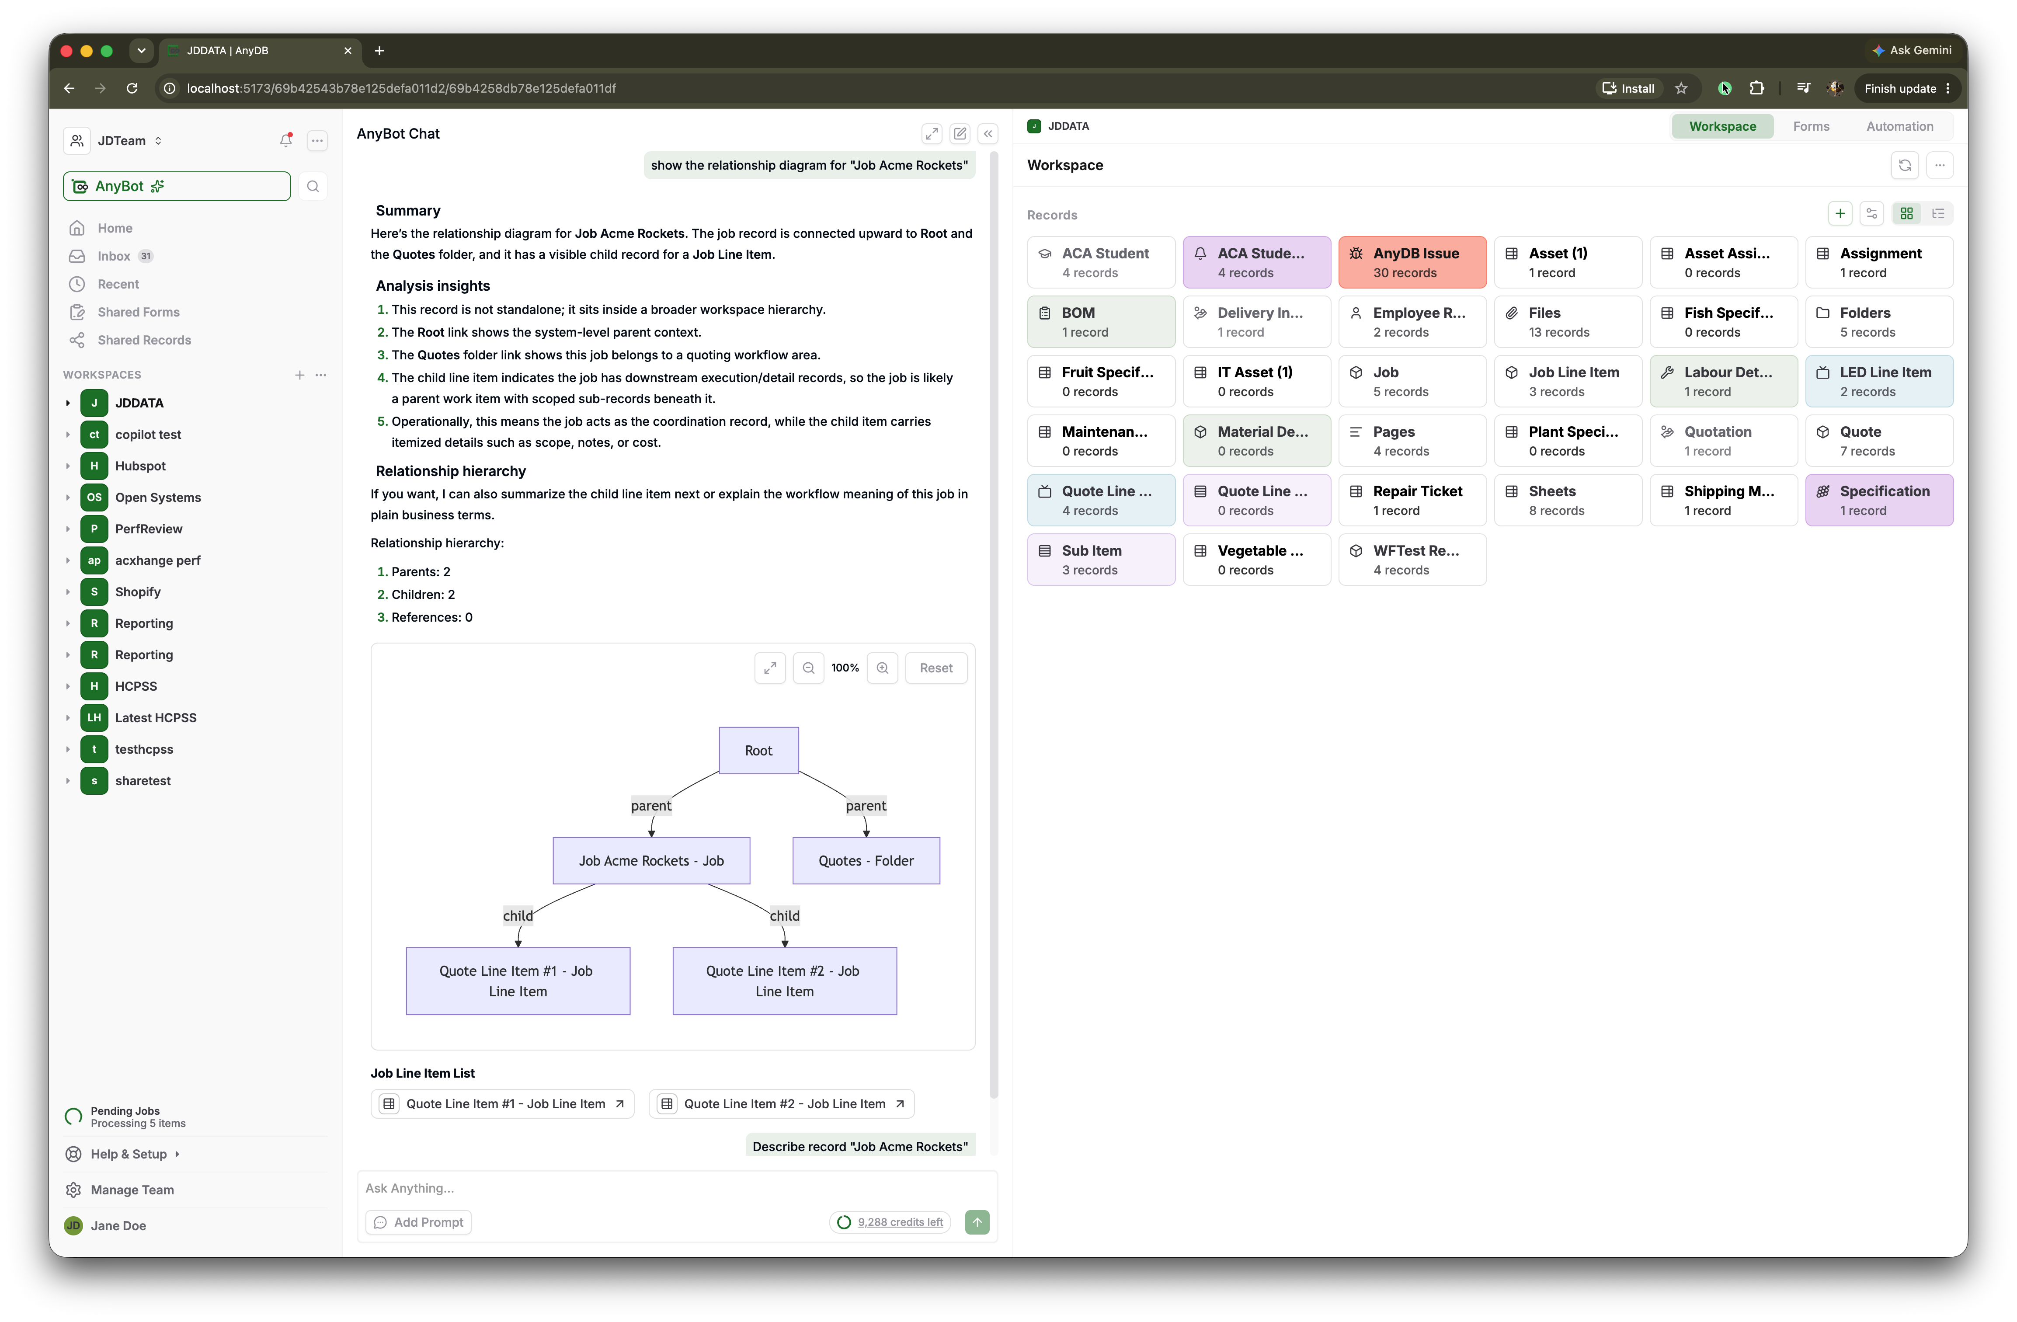Switch records to list view

point(1937,213)
